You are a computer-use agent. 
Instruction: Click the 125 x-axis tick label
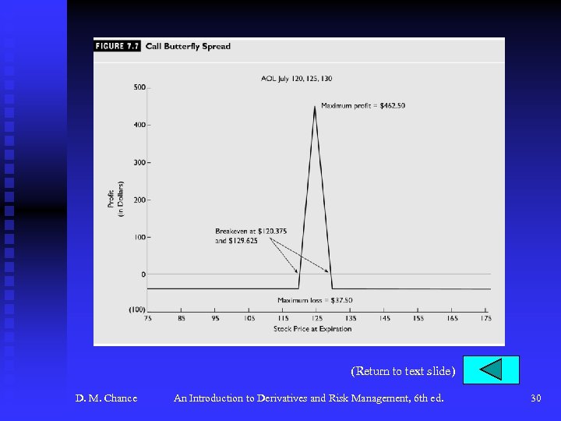pos(316,318)
